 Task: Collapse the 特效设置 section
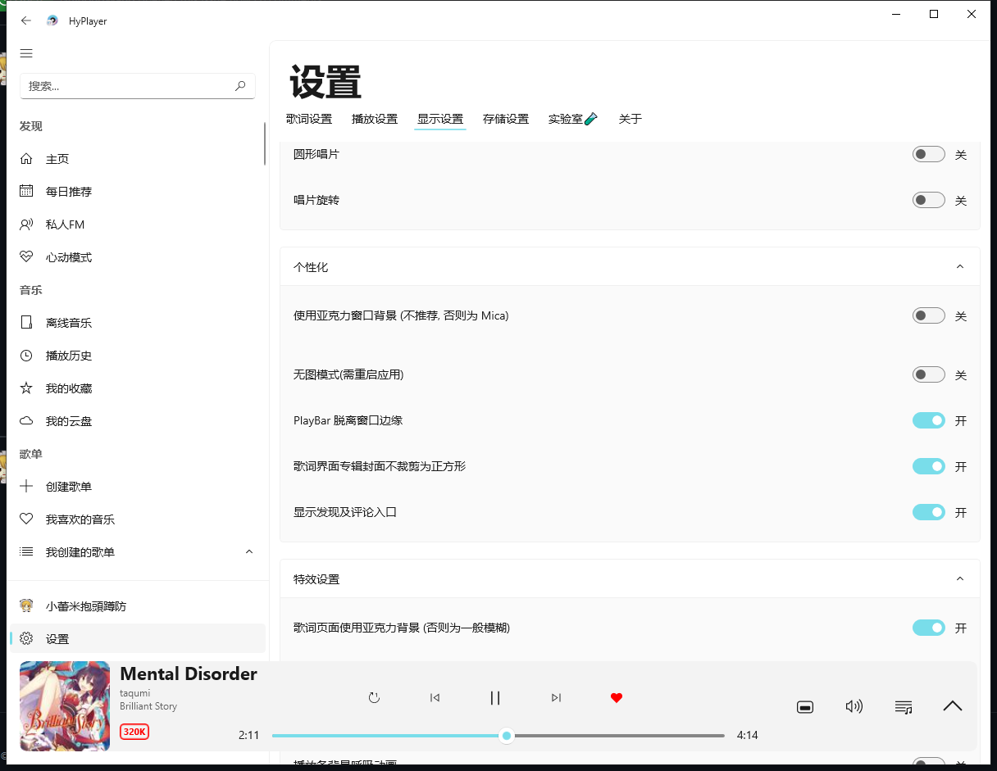click(x=960, y=578)
